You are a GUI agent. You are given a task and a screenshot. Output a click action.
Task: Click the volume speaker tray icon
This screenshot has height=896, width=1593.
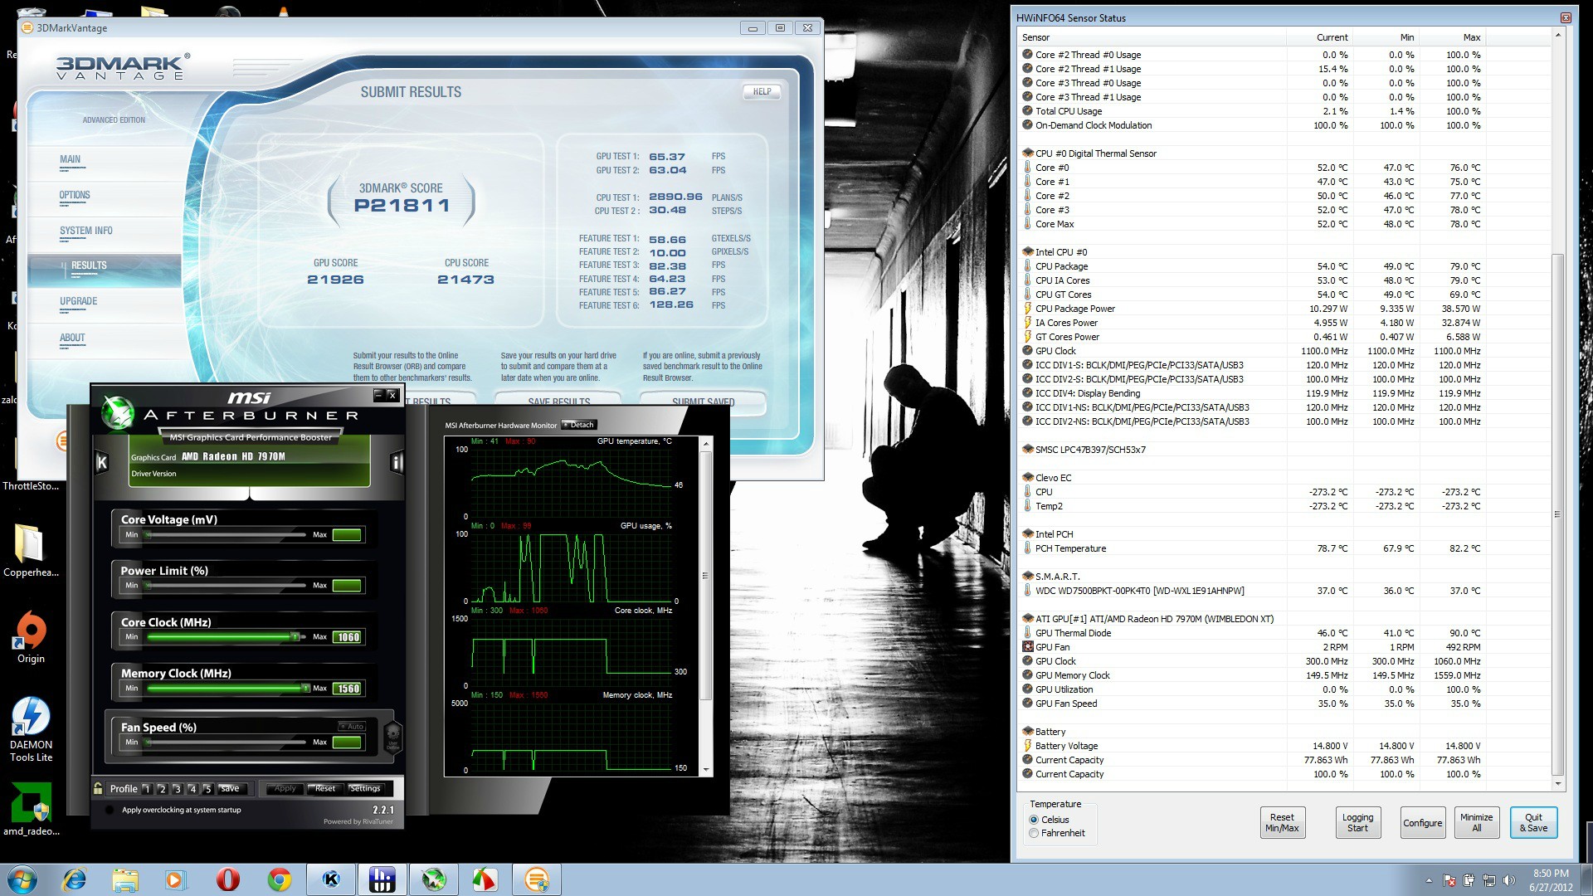pyautogui.click(x=1508, y=880)
